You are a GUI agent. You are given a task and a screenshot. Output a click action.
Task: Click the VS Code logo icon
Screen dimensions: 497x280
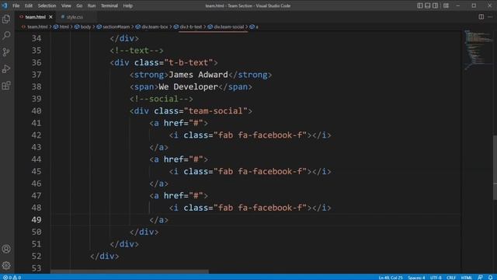tap(5, 5)
